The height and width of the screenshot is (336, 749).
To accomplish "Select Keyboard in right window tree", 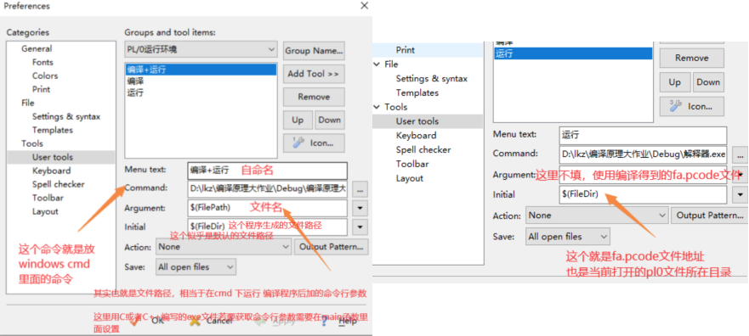I will [416, 136].
